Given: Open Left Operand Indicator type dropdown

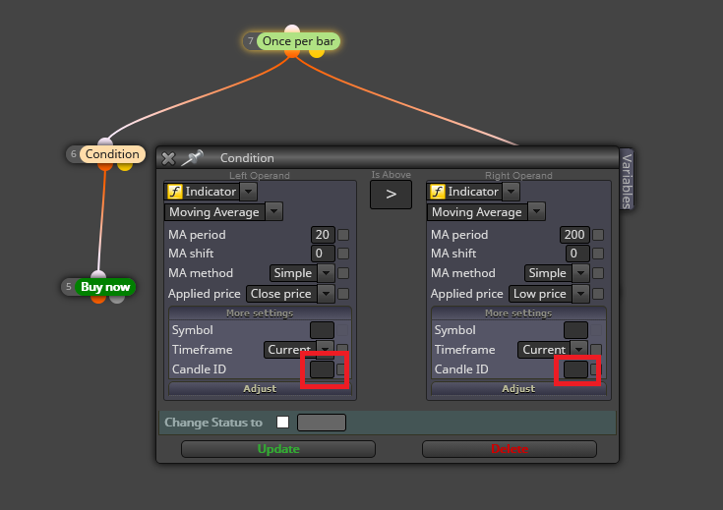Looking at the screenshot, I should (x=249, y=192).
